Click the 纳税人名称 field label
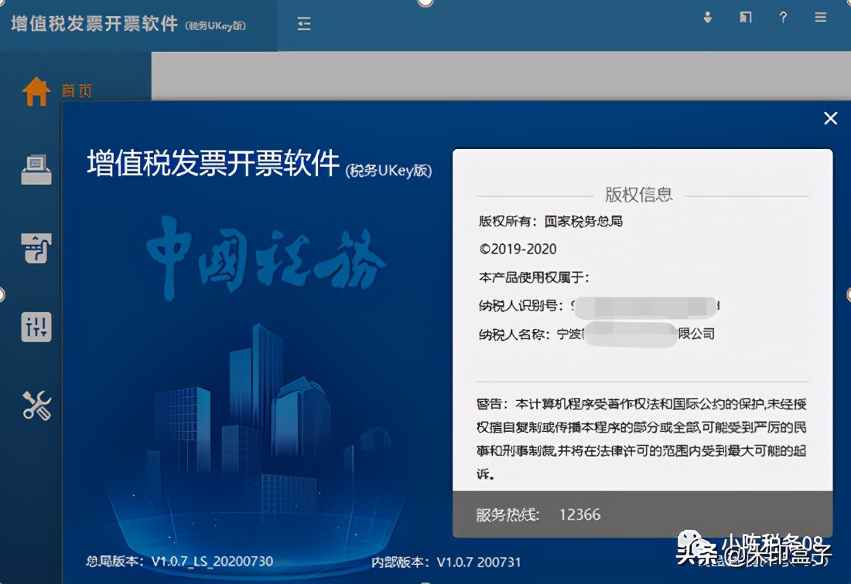This screenshot has height=584, width=851. coord(514,334)
